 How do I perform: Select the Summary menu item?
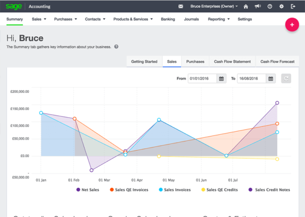click(x=15, y=19)
